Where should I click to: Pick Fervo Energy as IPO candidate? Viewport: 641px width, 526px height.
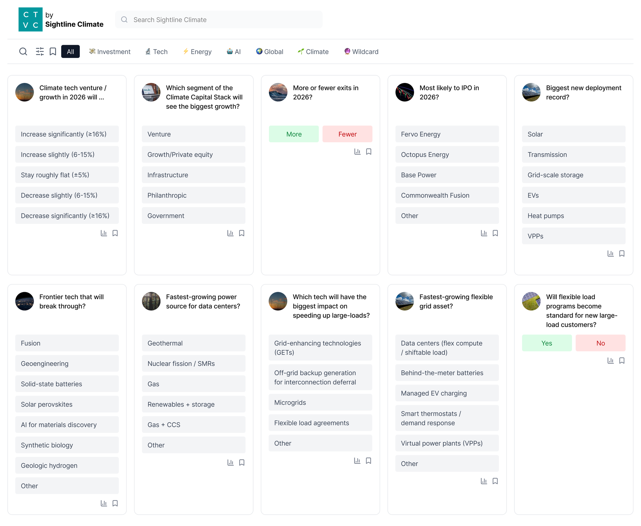[x=447, y=134]
